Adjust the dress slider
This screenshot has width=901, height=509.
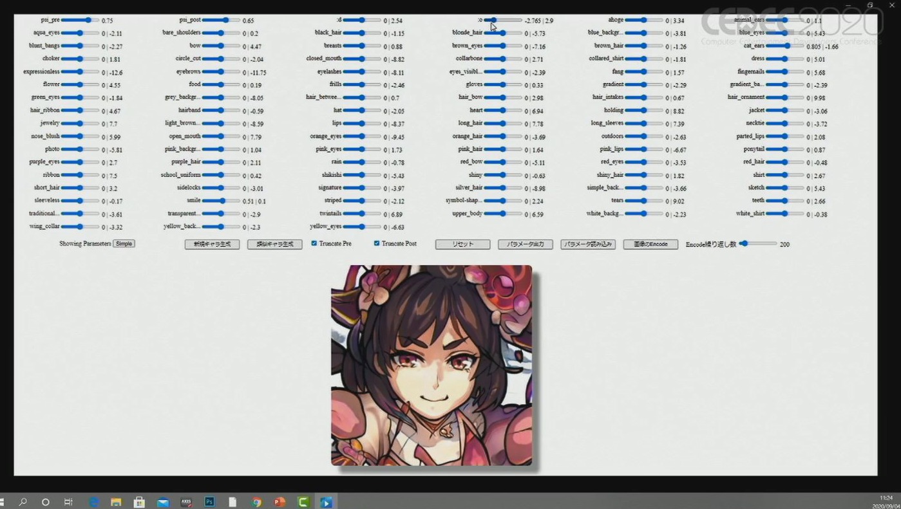pos(785,59)
